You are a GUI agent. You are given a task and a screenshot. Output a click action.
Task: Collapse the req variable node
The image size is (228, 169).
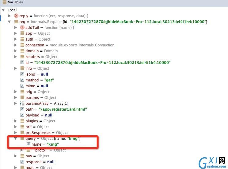9,22
